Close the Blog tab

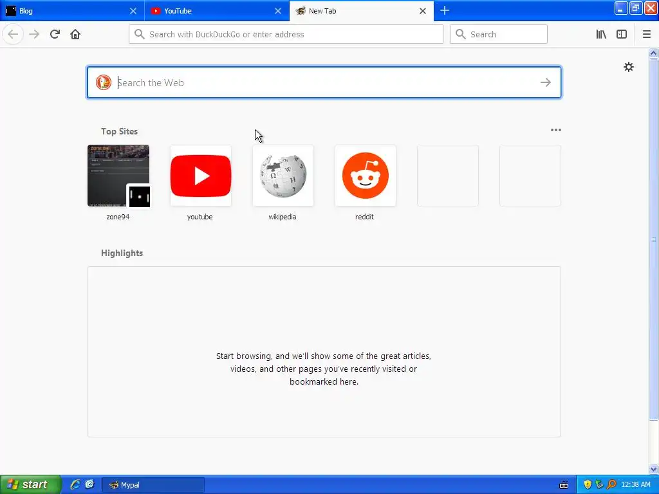pyautogui.click(x=133, y=11)
